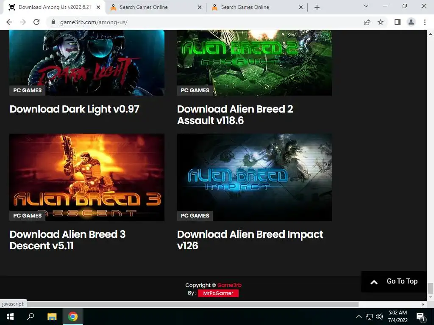This screenshot has width=434, height=325.
Task: Open a new browser tab with plus
Action: [x=317, y=8]
